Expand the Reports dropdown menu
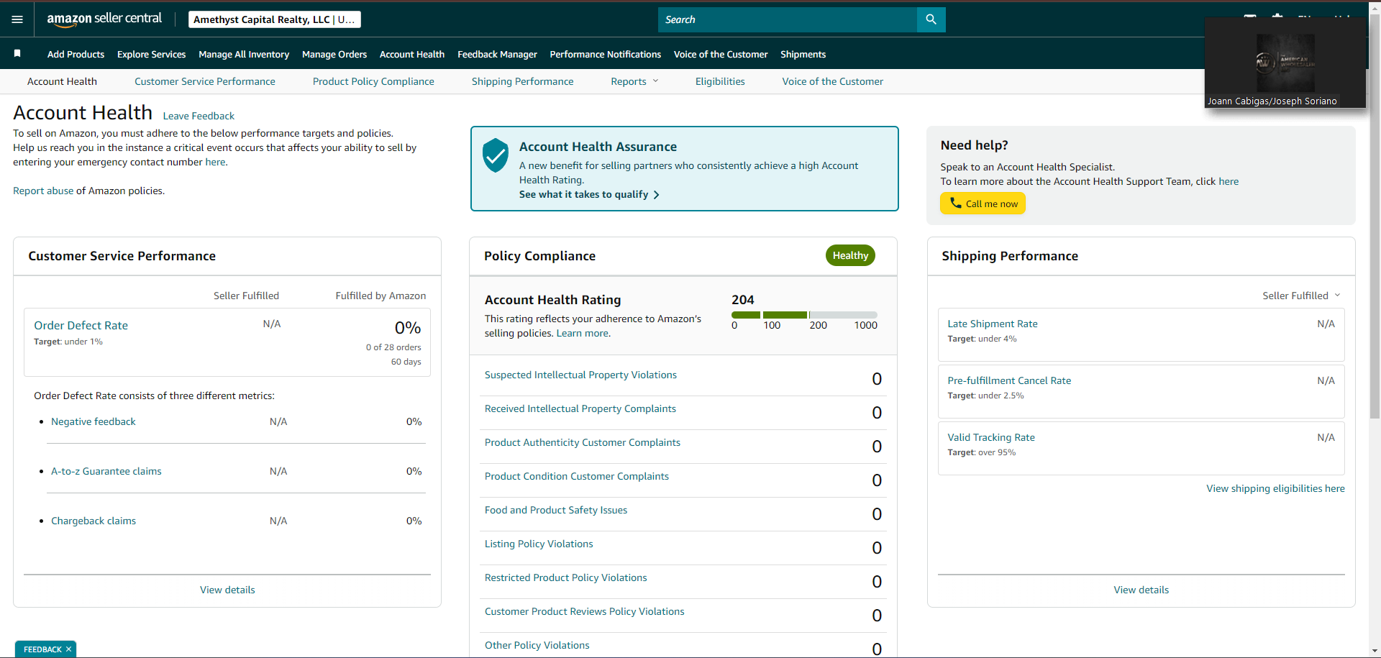The height and width of the screenshot is (658, 1381). (634, 81)
